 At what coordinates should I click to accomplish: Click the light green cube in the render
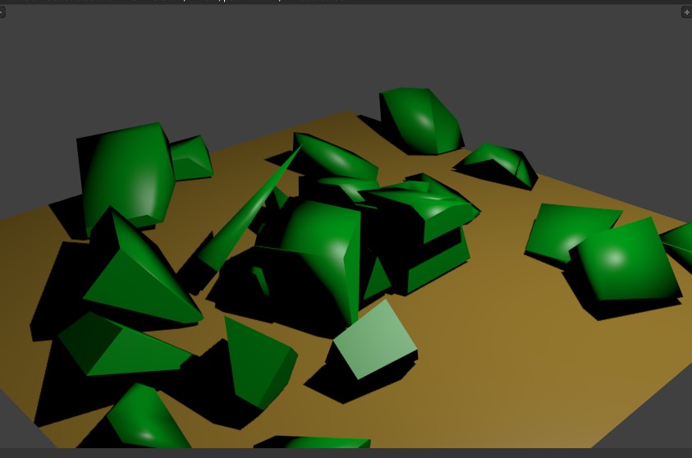[x=375, y=339]
